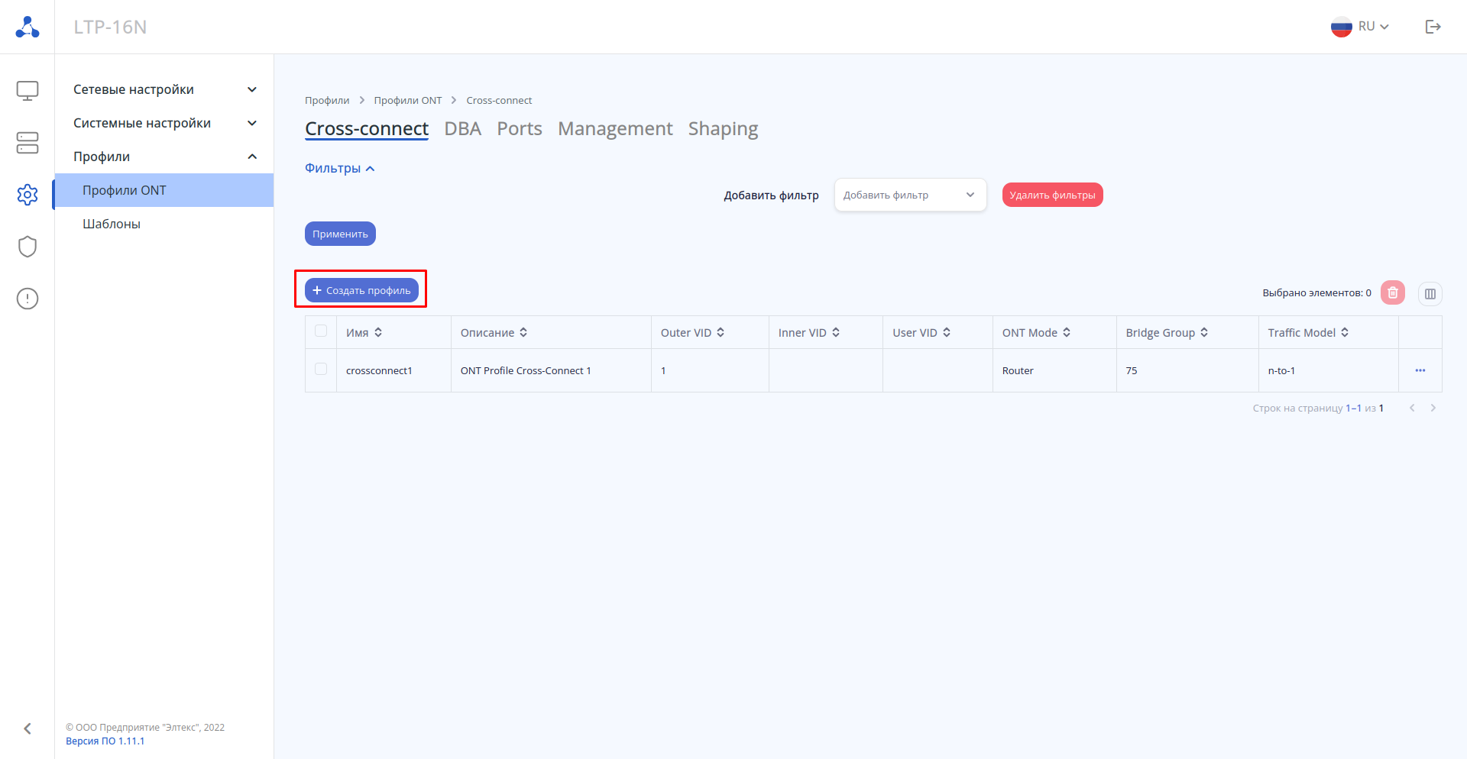Switch to the Cross-connect tab
Image resolution: width=1467 pixels, height=759 pixels.
click(367, 128)
